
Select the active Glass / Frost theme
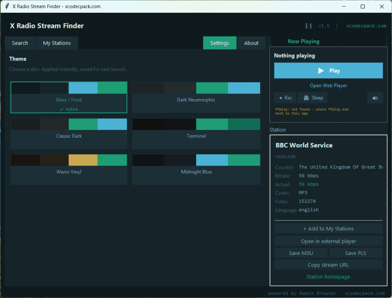coord(69,97)
